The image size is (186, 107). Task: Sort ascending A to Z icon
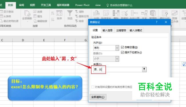coord(53,13)
